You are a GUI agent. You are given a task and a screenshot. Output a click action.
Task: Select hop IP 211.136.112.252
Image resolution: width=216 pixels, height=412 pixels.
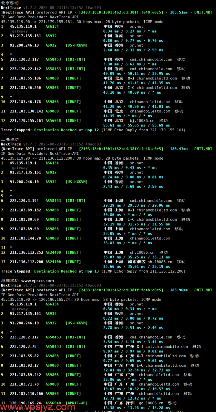(x=26, y=252)
